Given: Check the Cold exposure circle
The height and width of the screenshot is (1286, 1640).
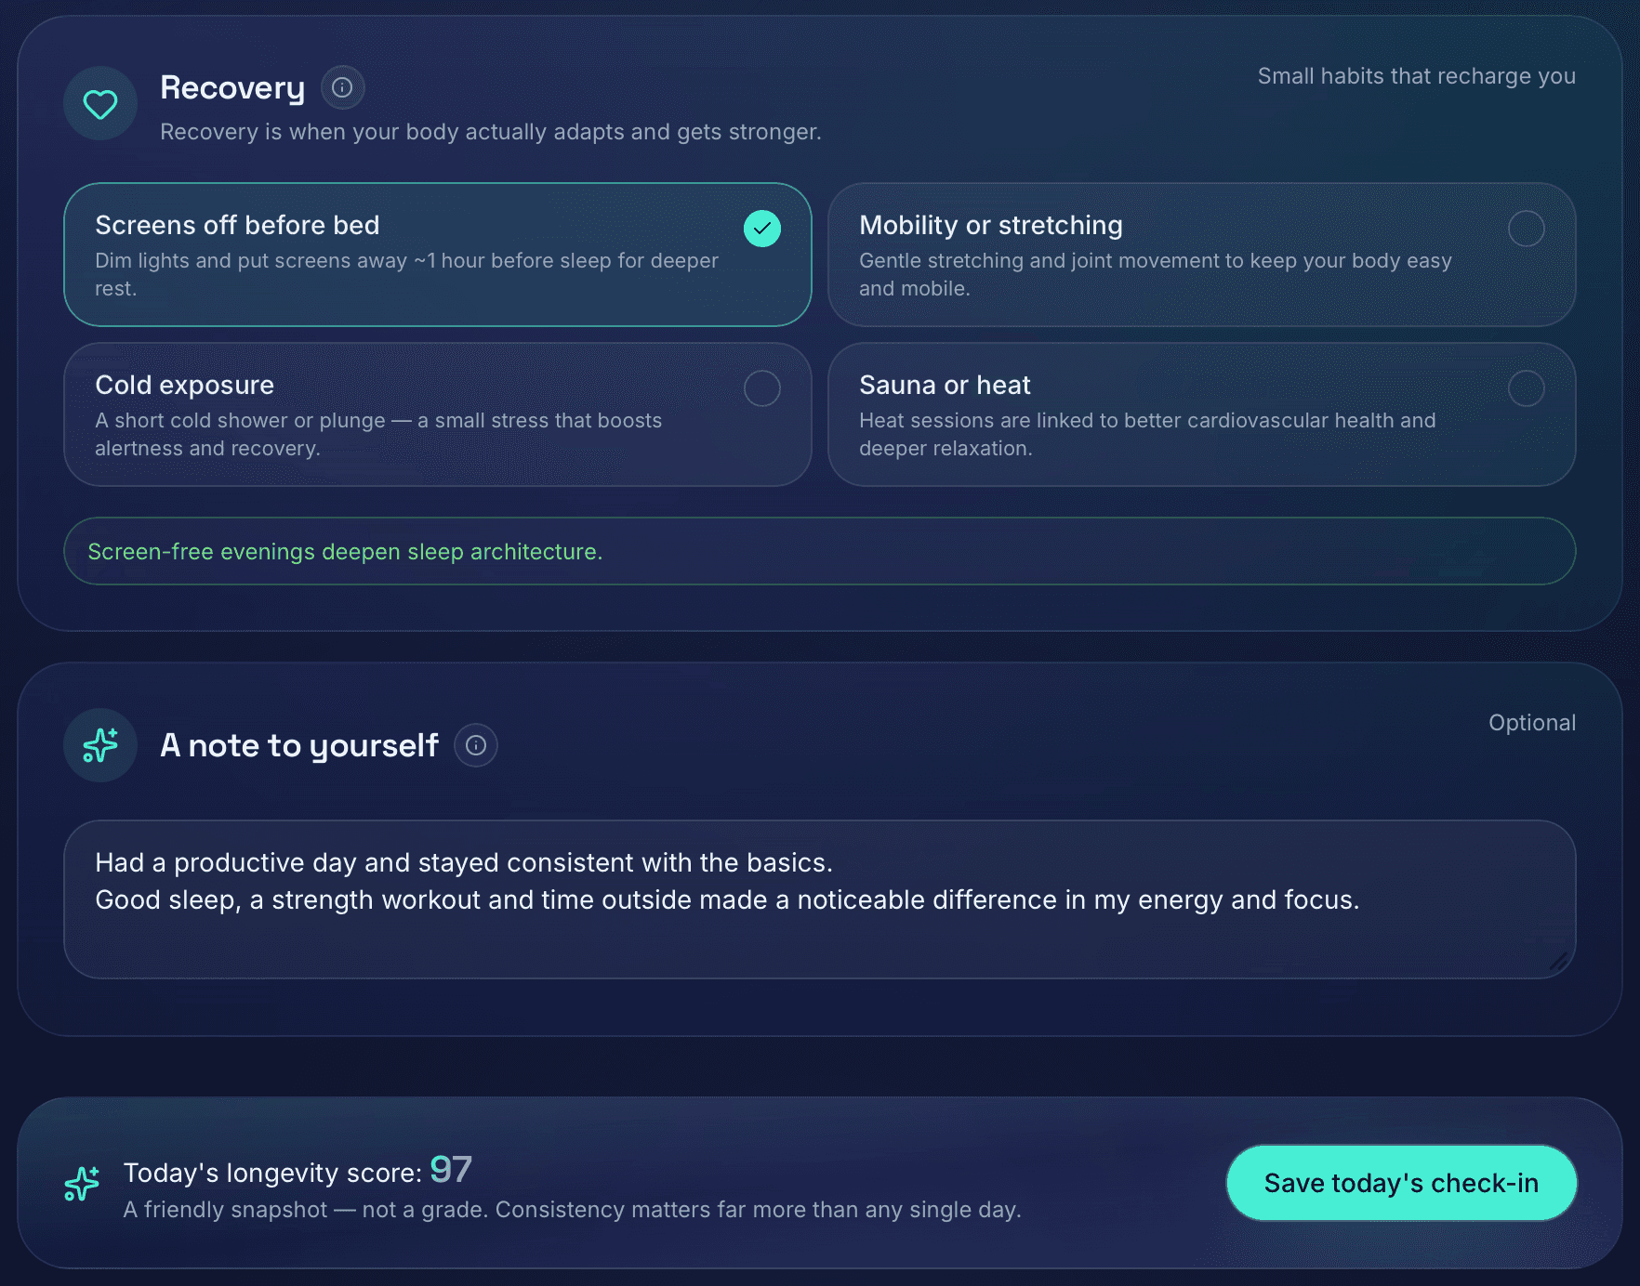Looking at the screenshot, I should (762, 388).
